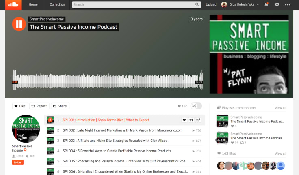
Task: Open first sidebar Smart Passive Income Podcast playlist title
Action: [x=257, y=122]
